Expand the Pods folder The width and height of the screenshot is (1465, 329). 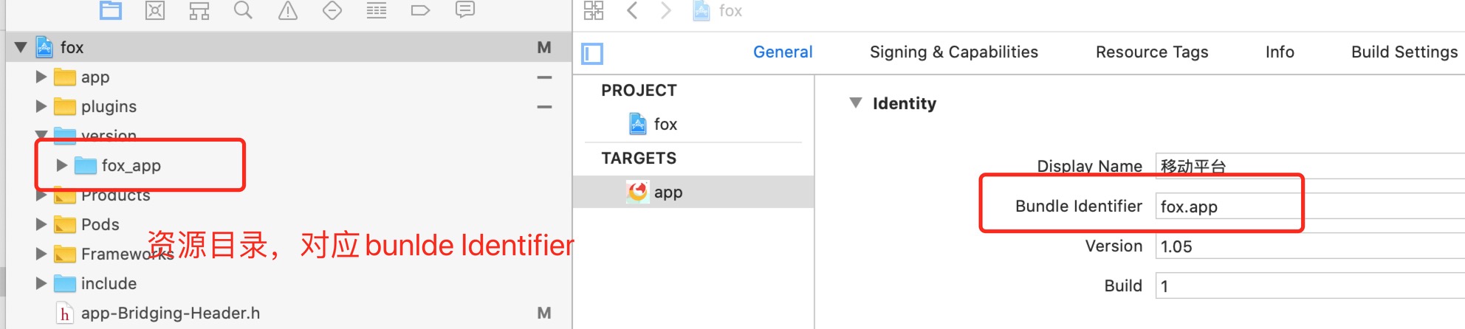pos(41,224)
